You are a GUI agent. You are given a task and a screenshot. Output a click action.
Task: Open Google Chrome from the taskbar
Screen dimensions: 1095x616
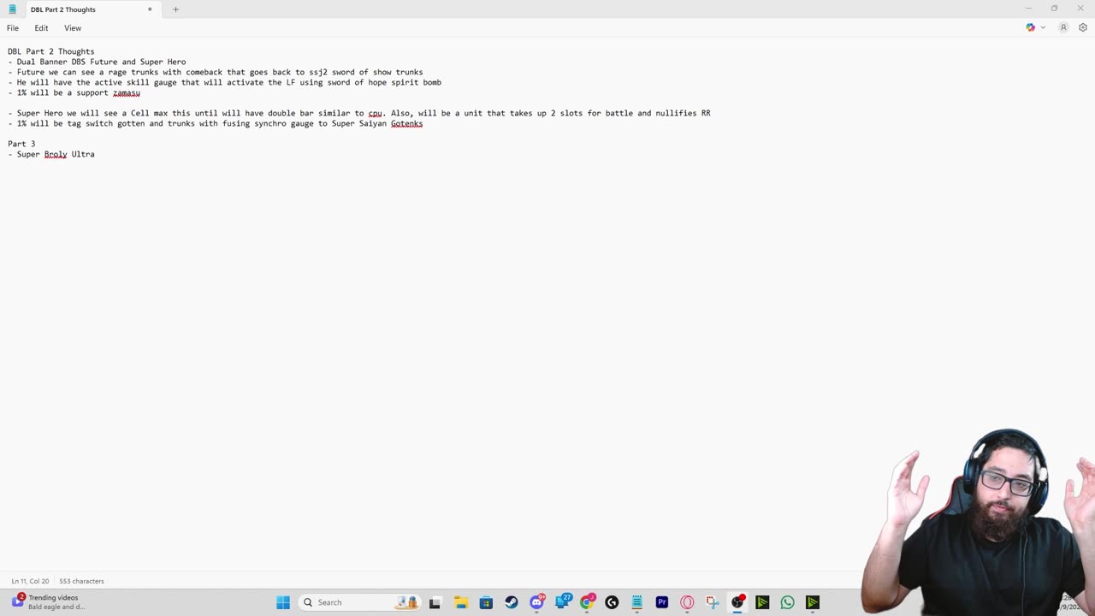(x=587, y=602)
